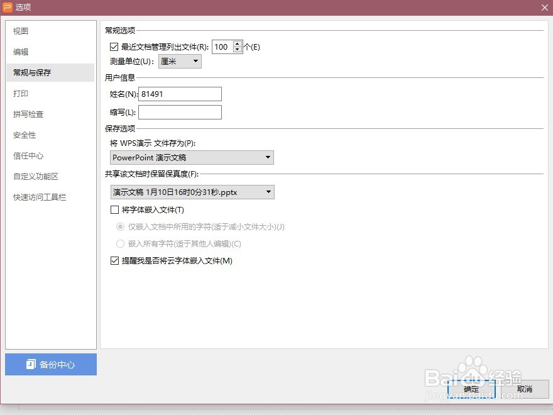Viewport: 553px width, 415px height.
Task: Cancel changes with the 取消 button
Action: (x=525, y=389)
